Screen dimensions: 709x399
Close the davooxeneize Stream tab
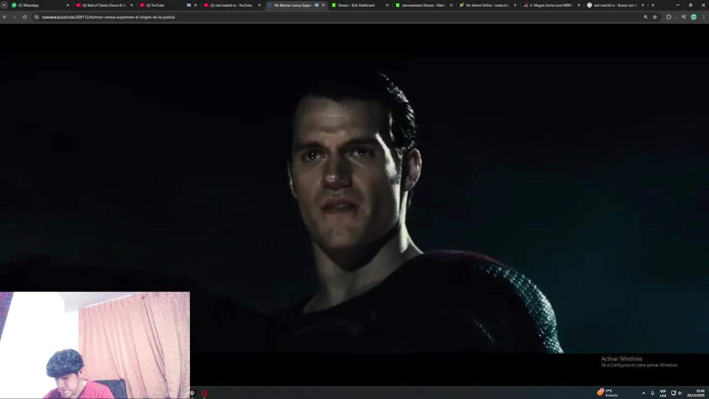pos(451,5)
